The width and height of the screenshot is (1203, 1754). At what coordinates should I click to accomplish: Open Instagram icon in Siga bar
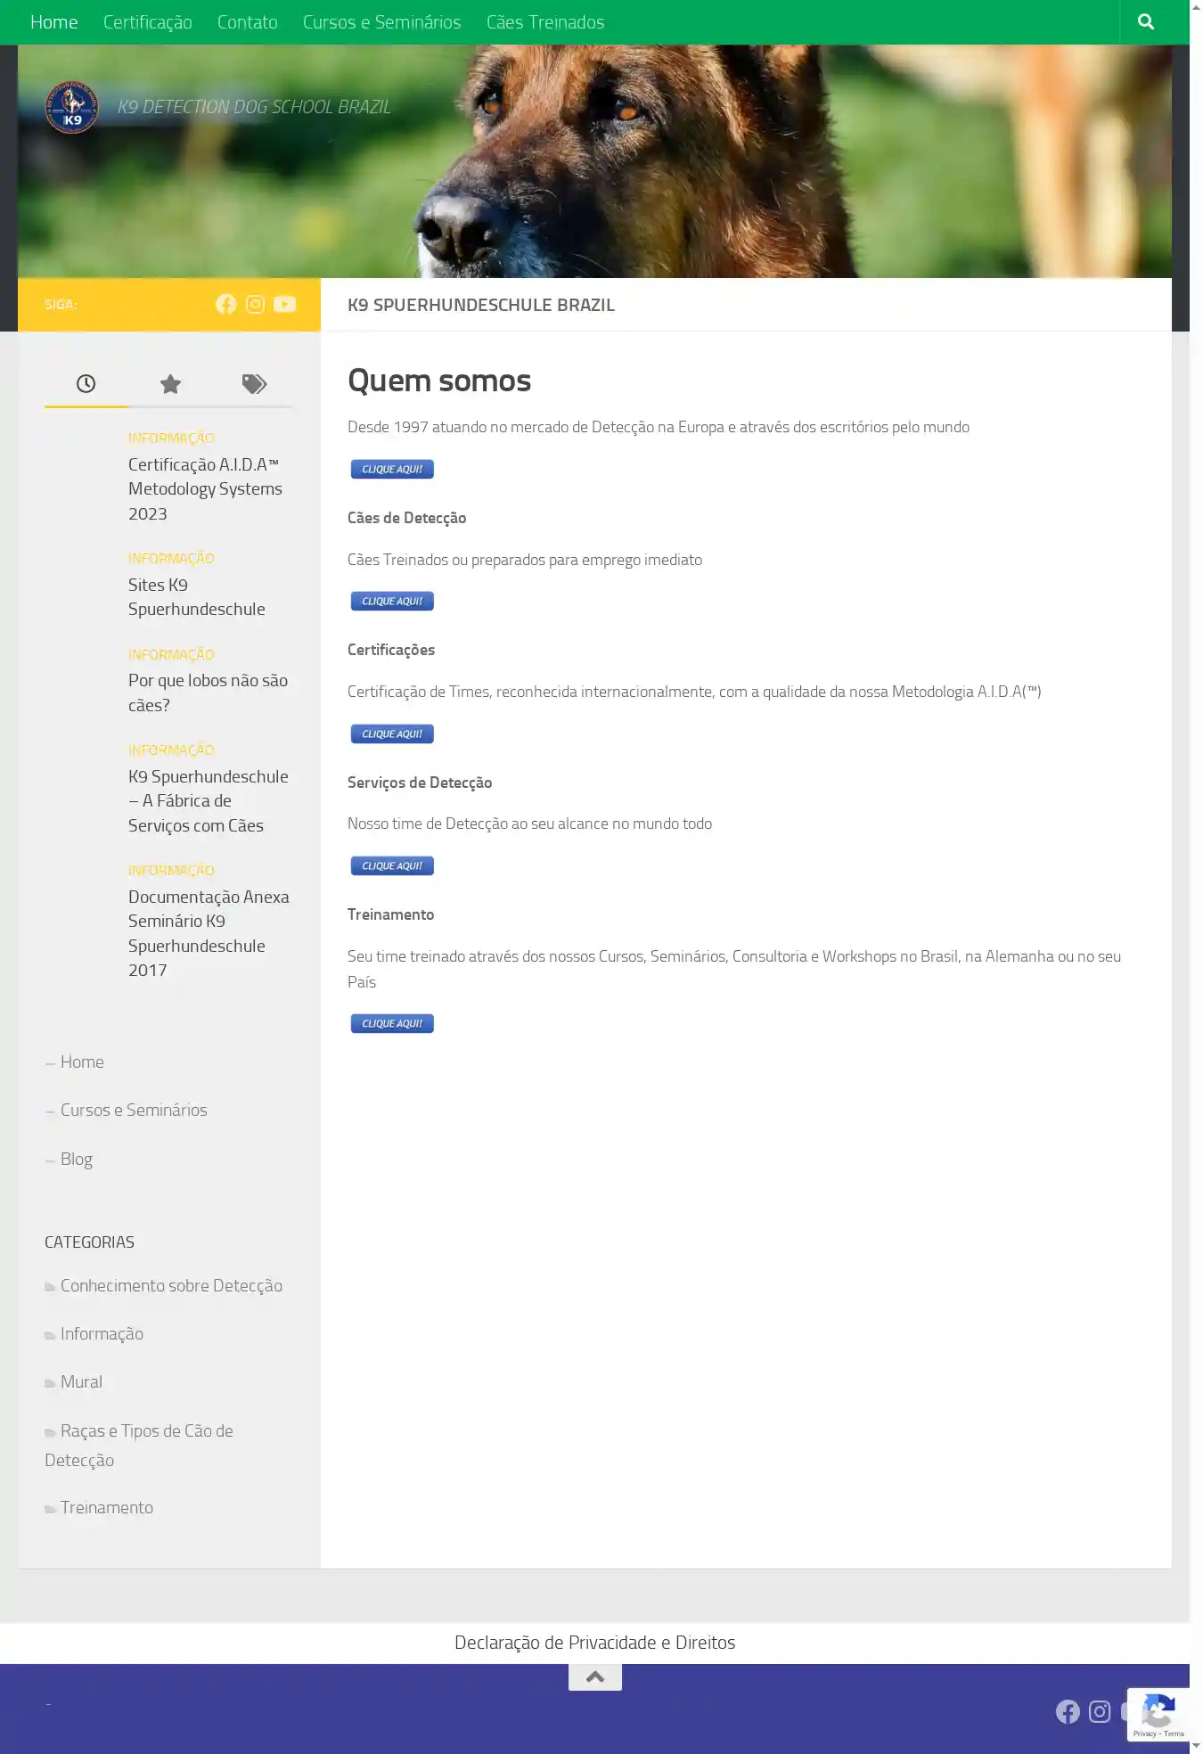point(255,305)
